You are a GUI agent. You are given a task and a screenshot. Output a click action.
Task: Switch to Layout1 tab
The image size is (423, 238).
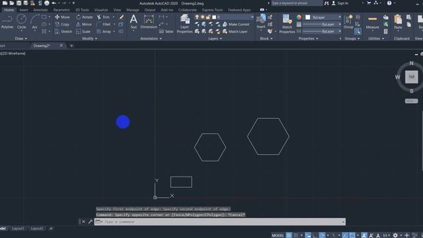pos(18,229)
